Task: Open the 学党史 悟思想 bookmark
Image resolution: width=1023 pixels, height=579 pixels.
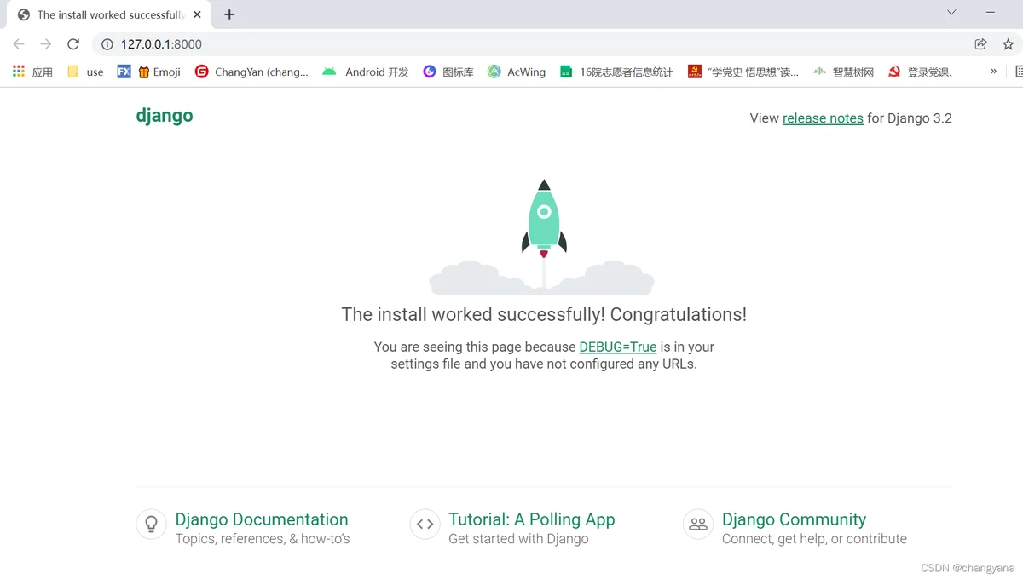Action: pos(743,72)
